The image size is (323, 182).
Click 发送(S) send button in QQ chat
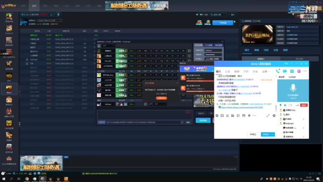click(x=266, y=134)
